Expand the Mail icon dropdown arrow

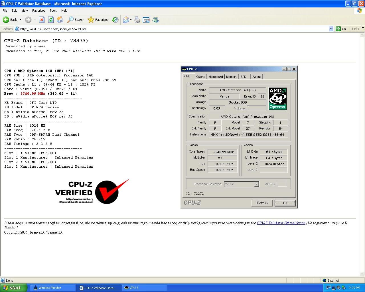point(131,20)
